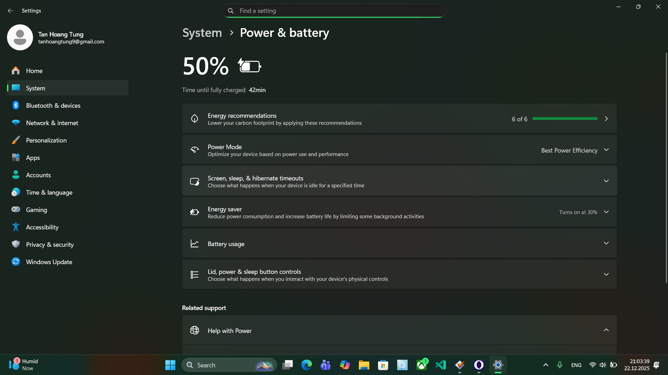This screenshot has width=668, height=375.
Task: Open Copilot from the taskbar
Action: pos(345,365)
